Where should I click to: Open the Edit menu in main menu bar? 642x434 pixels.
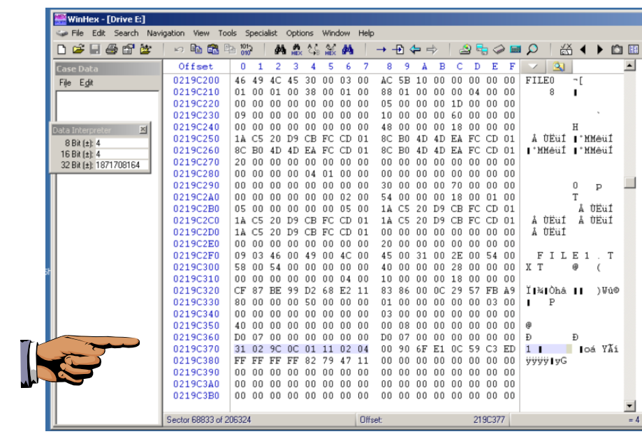99,33
